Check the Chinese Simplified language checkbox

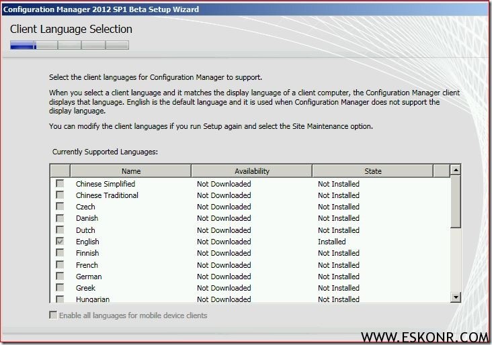60,183
